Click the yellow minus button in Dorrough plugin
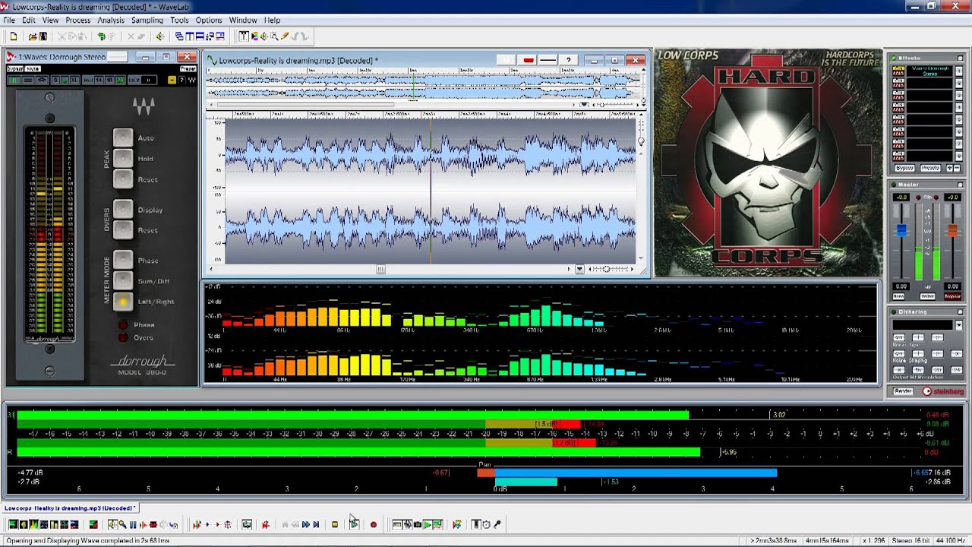 (x=172, y=80)
